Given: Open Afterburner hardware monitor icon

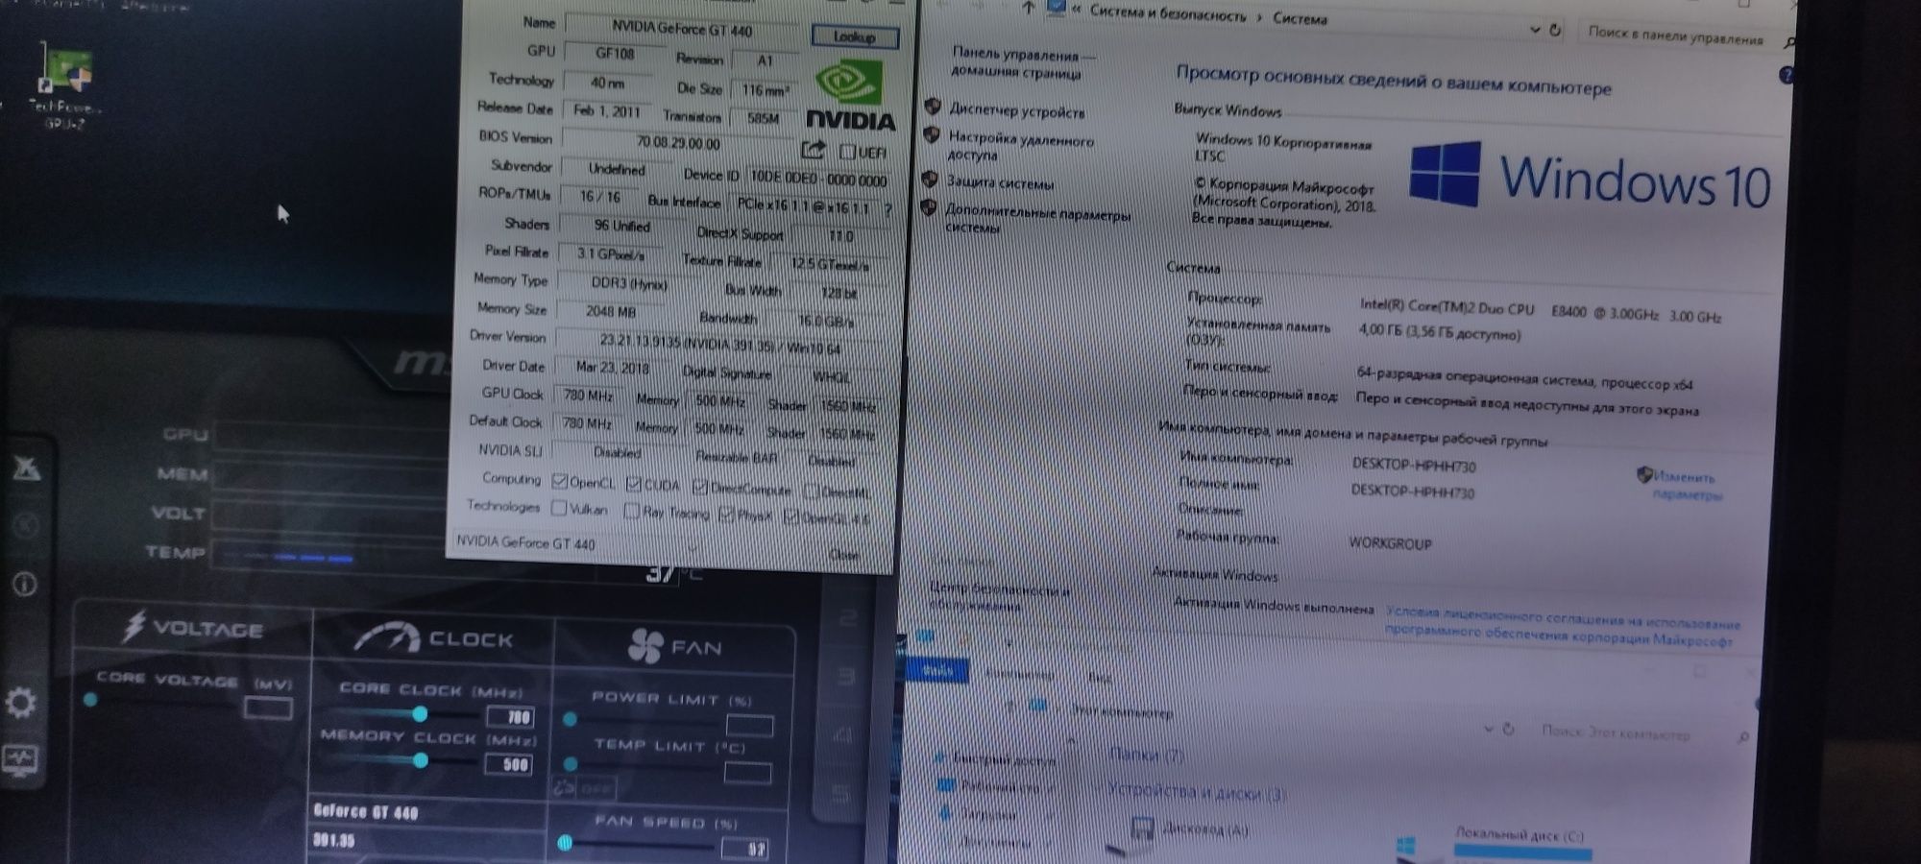Looking at the screenshot, I should 20,760.
